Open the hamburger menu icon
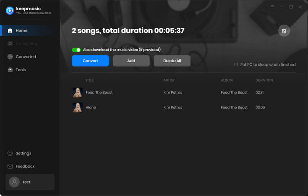The height and width of the screenshot is (196, 308). tap(273, 7)
